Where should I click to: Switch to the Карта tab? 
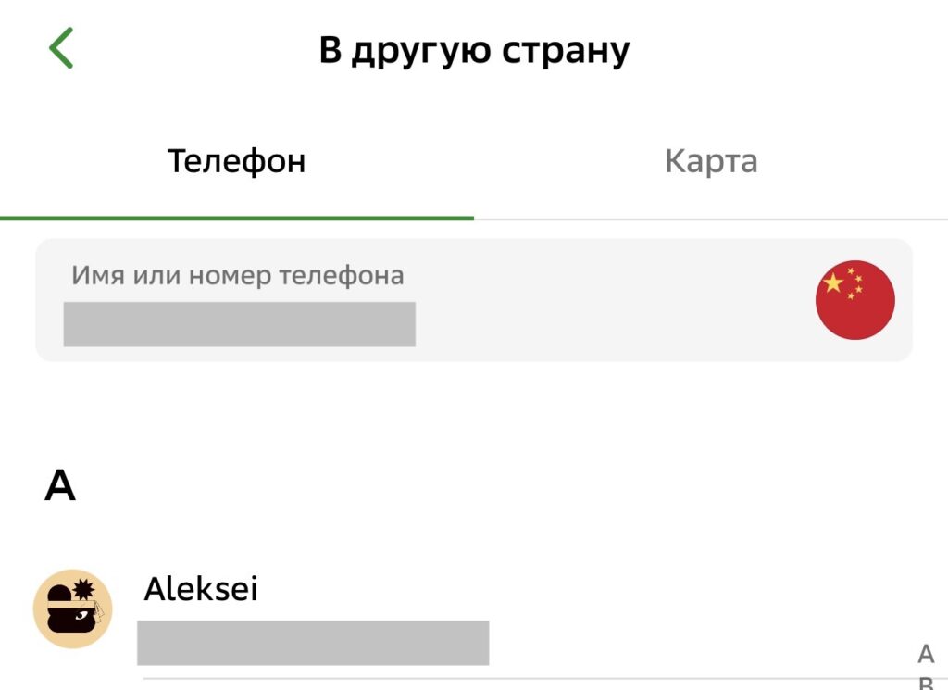[711, 161]
